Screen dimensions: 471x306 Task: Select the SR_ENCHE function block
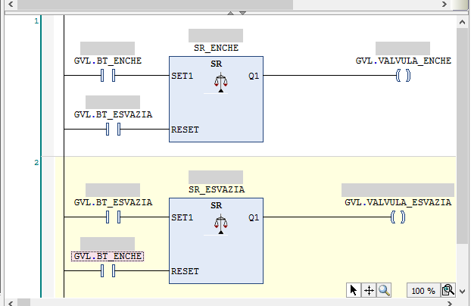tap(216, 98)
